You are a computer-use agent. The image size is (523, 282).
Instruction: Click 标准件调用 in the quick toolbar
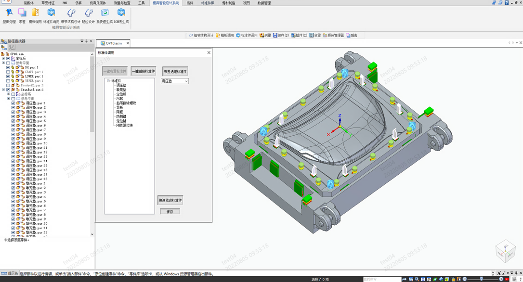coord(247,35)
